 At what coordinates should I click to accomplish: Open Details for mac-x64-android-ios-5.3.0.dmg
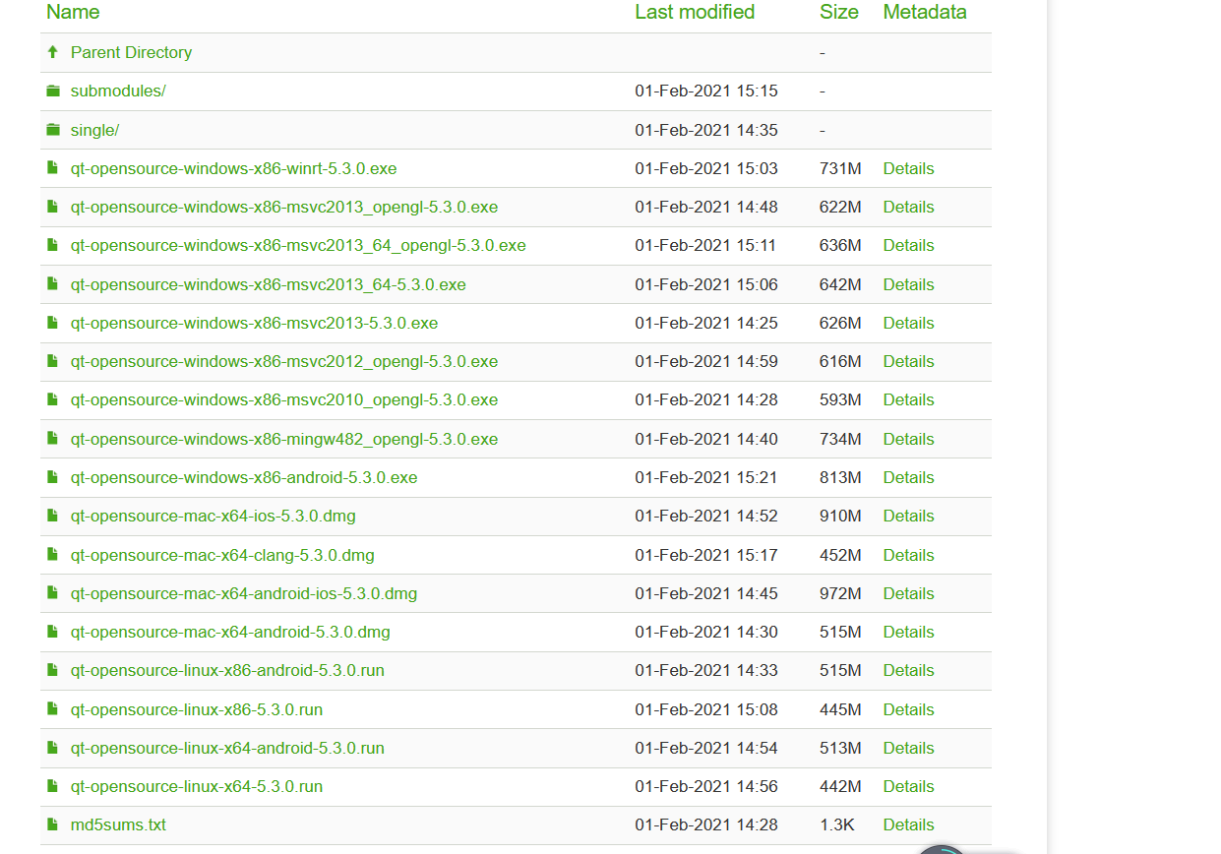[x=908, y=593]
